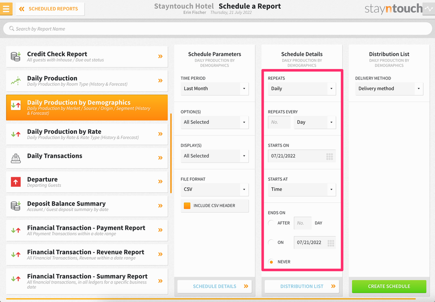Screen dimensions: 435x302
Task: Open Daily Transactions via chevron arrow
Action: click(160, 158)
